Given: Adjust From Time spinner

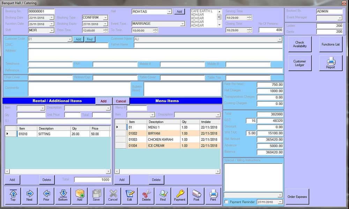Looking at the screenshot, I should (x=105, y=30).
